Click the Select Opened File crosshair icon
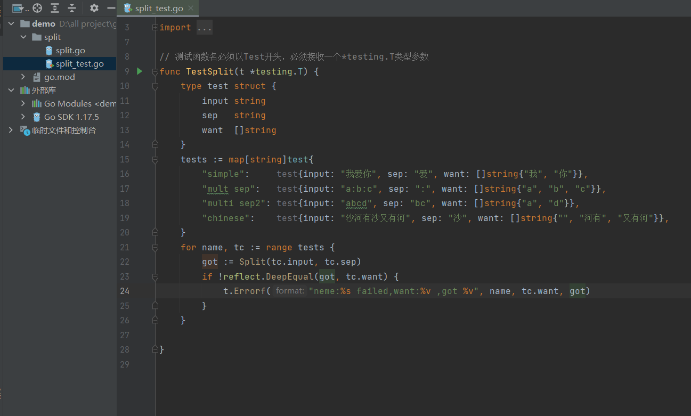This screenshot has width=691, height=416. [x=37, y=8]
